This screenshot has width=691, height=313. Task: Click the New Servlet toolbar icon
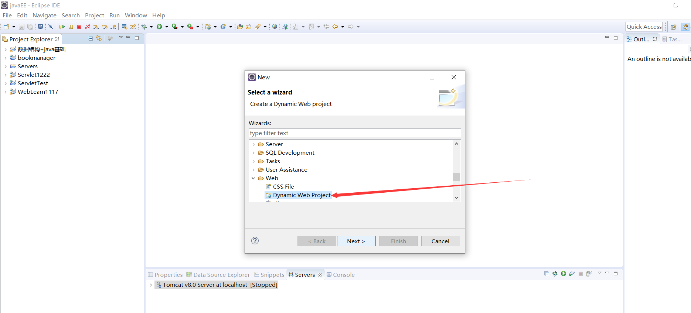click(223, 27)
